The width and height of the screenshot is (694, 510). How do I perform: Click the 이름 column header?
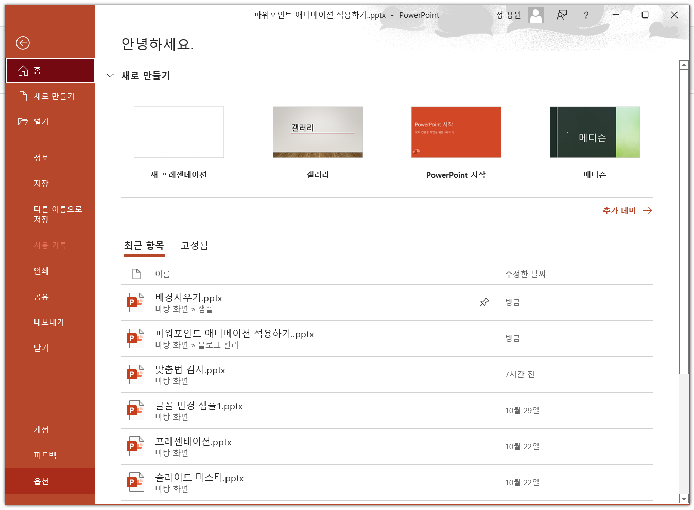click(163, 274)
